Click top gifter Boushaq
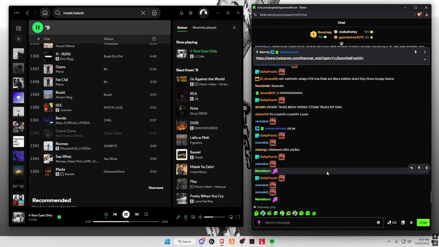This screenshot has height=247, width=439. point(325,32)
